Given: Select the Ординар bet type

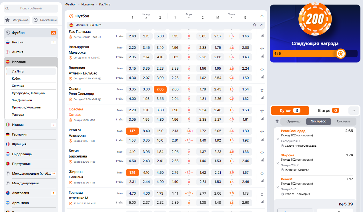Looking at the screenshot, I should [x=293, y=121].
